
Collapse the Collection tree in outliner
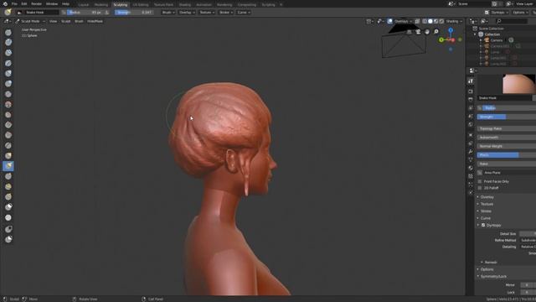click(475, 34)
